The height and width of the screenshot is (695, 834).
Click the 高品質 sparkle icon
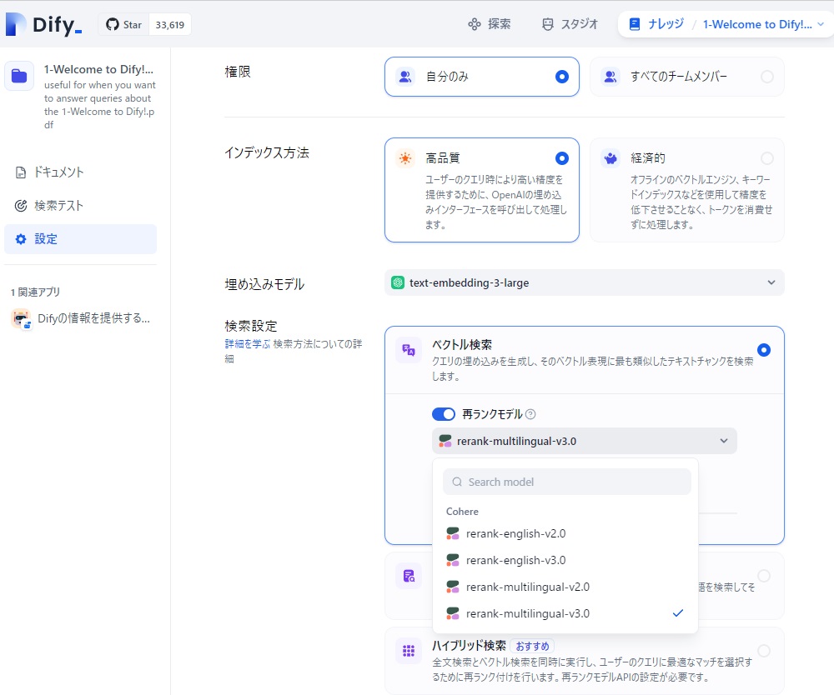pos(405,158)
